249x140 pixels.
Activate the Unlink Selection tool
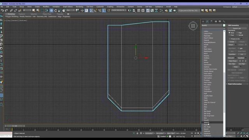click(x=16, y=10)
